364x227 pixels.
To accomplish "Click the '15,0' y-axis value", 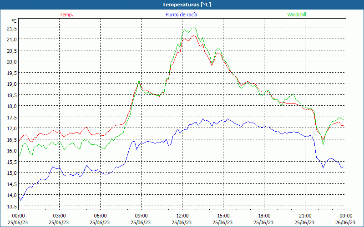I will [12, 173].
